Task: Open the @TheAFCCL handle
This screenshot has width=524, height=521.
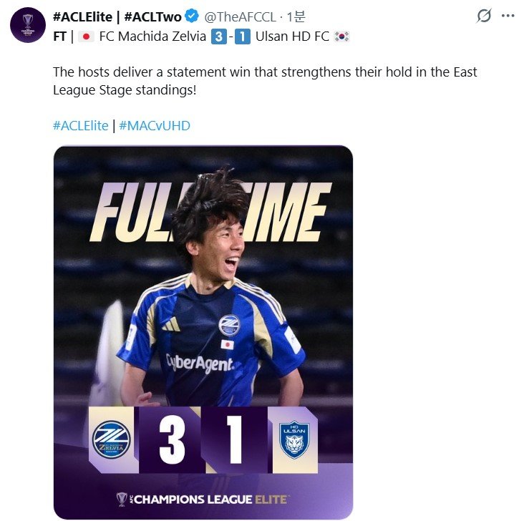Action: 240,16
